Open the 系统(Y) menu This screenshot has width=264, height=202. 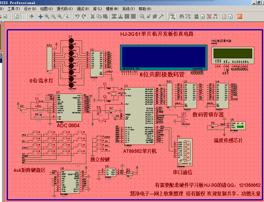tap(129, 9)
